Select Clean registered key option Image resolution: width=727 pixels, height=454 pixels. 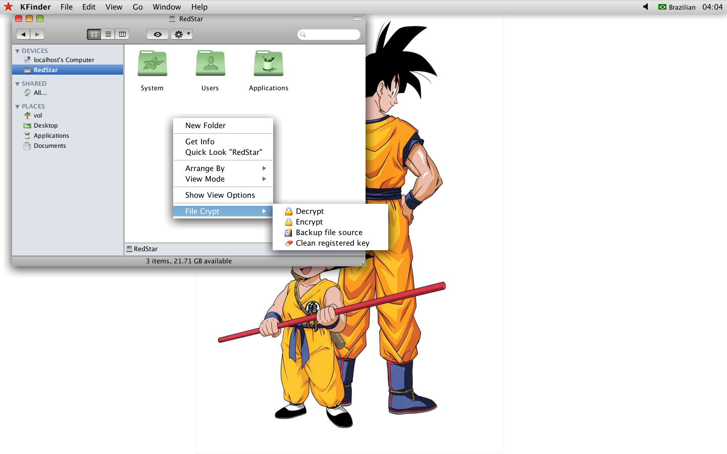pyautogui.click(x=330, y=243)
